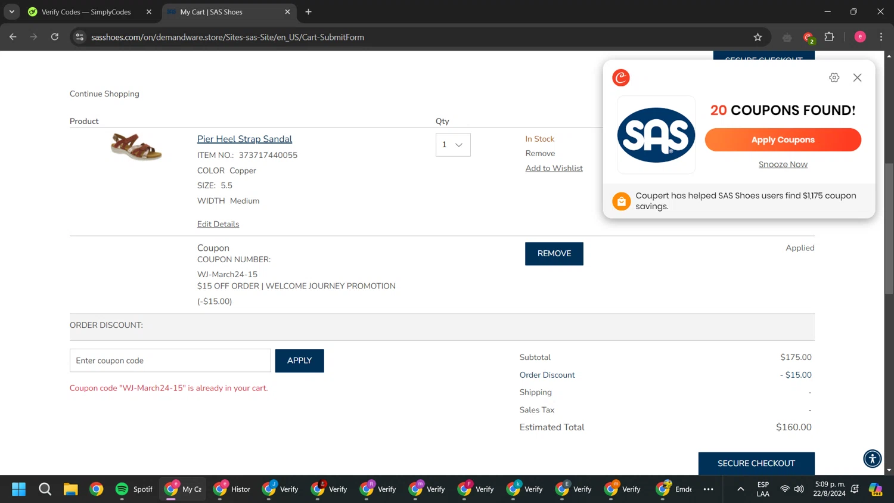Image resolution: width=894 pixels, height=503 pixels.
Task: View site information icon in address bar
Action: tap(79, 37)
